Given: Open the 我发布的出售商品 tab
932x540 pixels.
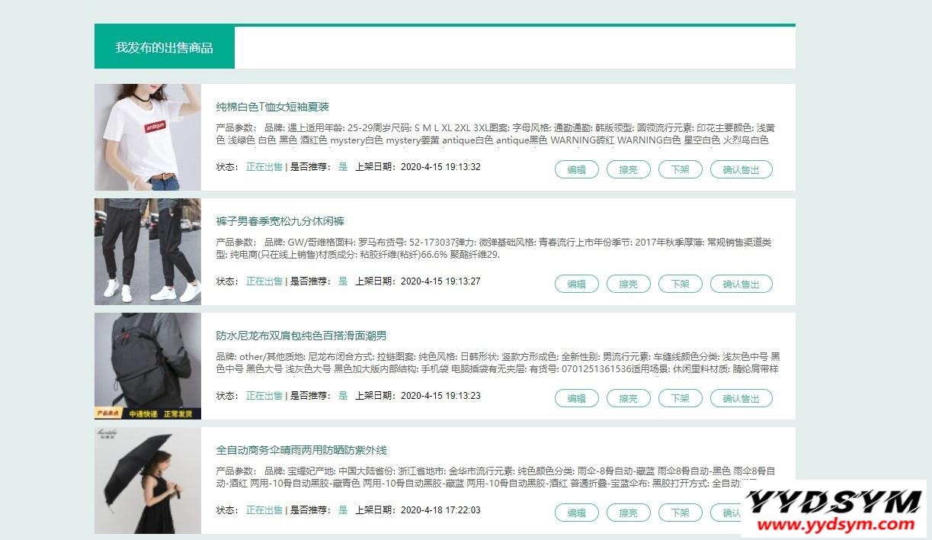Looking at the screenshot, I should tap(164, 47).
